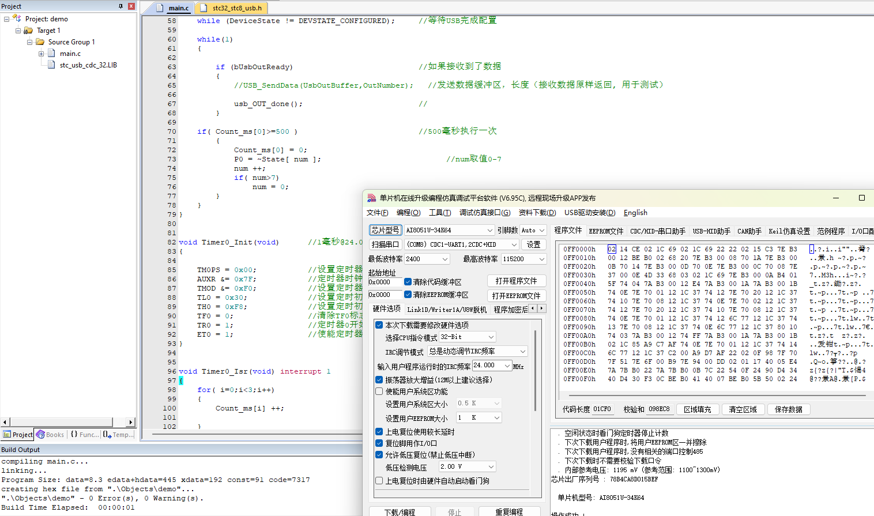Pin the Project panel with pushpin icon
Screen dimensions: 874x516
pos(120,6)
